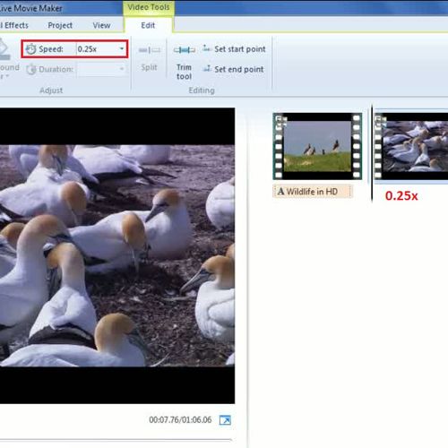
Task: Click the Trim tool label
Action: pyautogui.click(x=184, y=72)
